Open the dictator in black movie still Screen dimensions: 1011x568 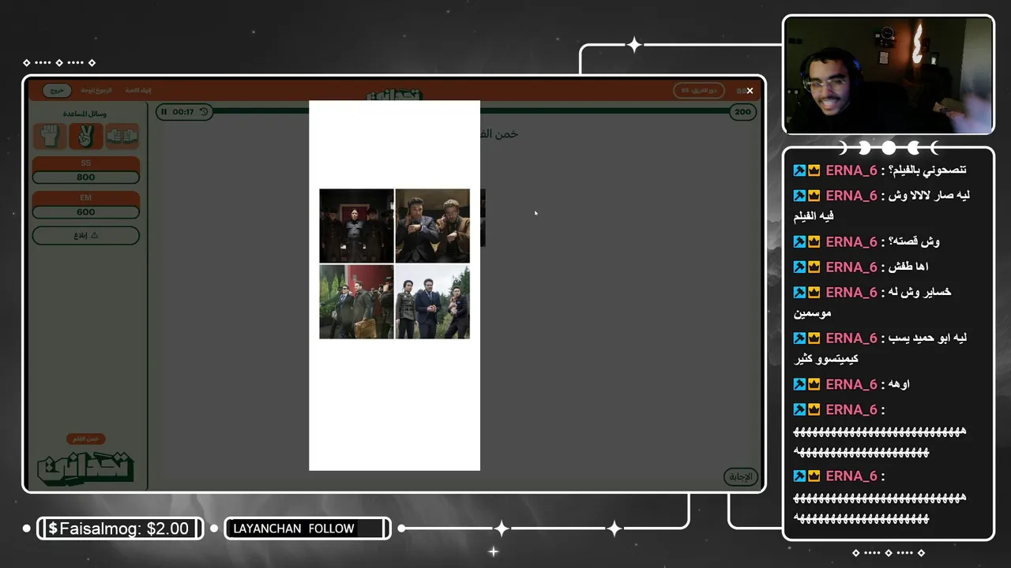[356, 226]
